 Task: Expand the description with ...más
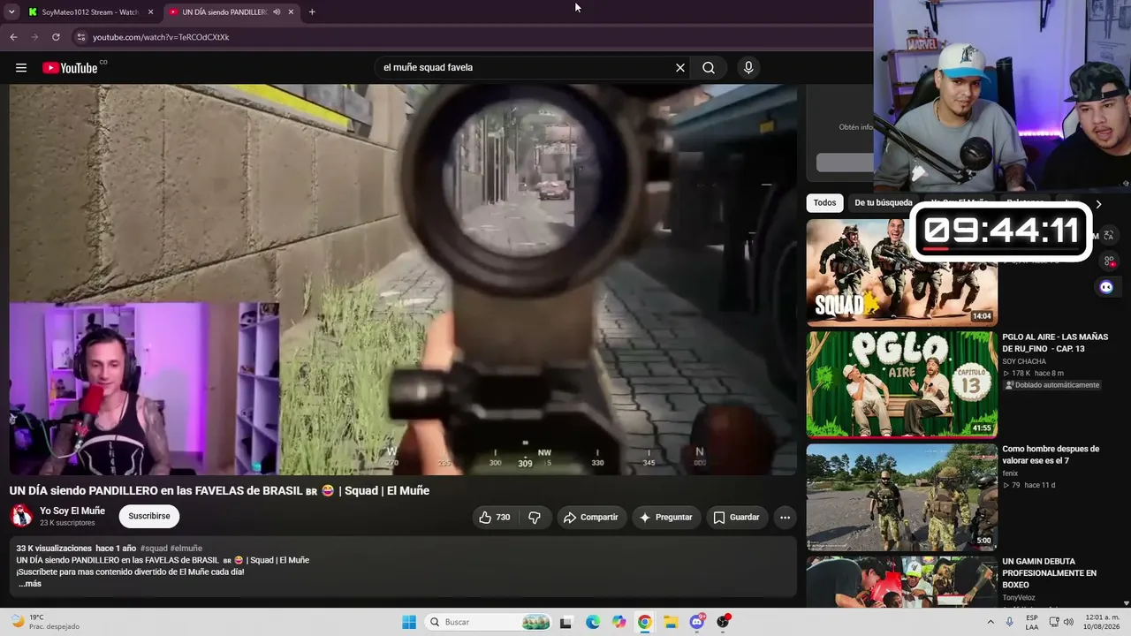[x=29, y=584]
